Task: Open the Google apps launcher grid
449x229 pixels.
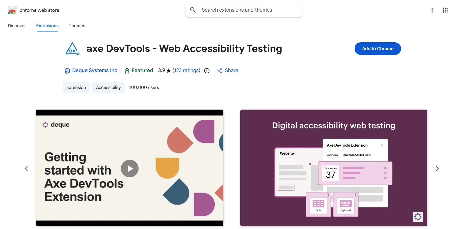Action: coord(445,10)
